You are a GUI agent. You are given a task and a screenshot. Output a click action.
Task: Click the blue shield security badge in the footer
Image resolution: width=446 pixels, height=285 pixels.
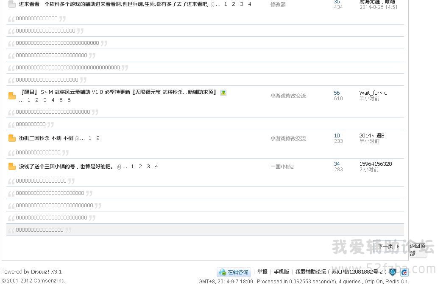point(393,272)
